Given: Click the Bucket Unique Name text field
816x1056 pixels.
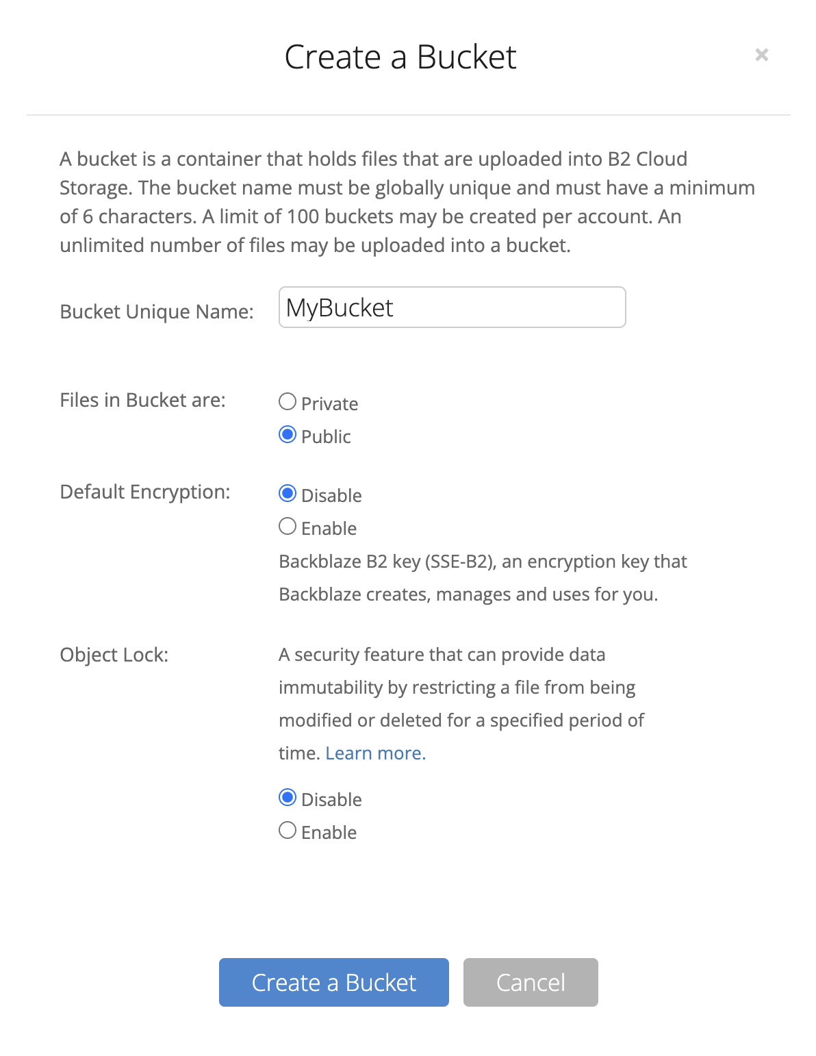Looking at the screenshot, I should (452, 307).
